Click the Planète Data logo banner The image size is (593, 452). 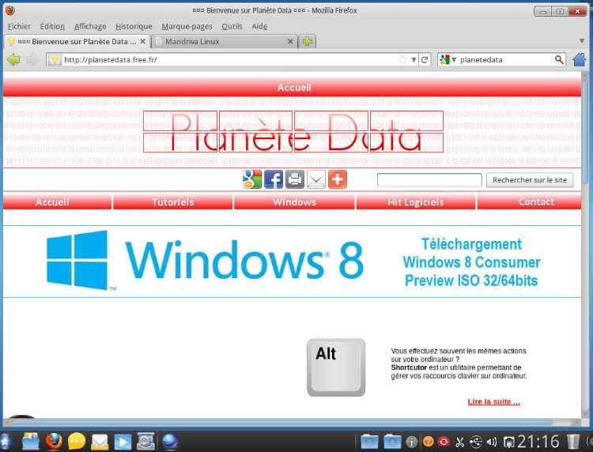pos(293,131)
